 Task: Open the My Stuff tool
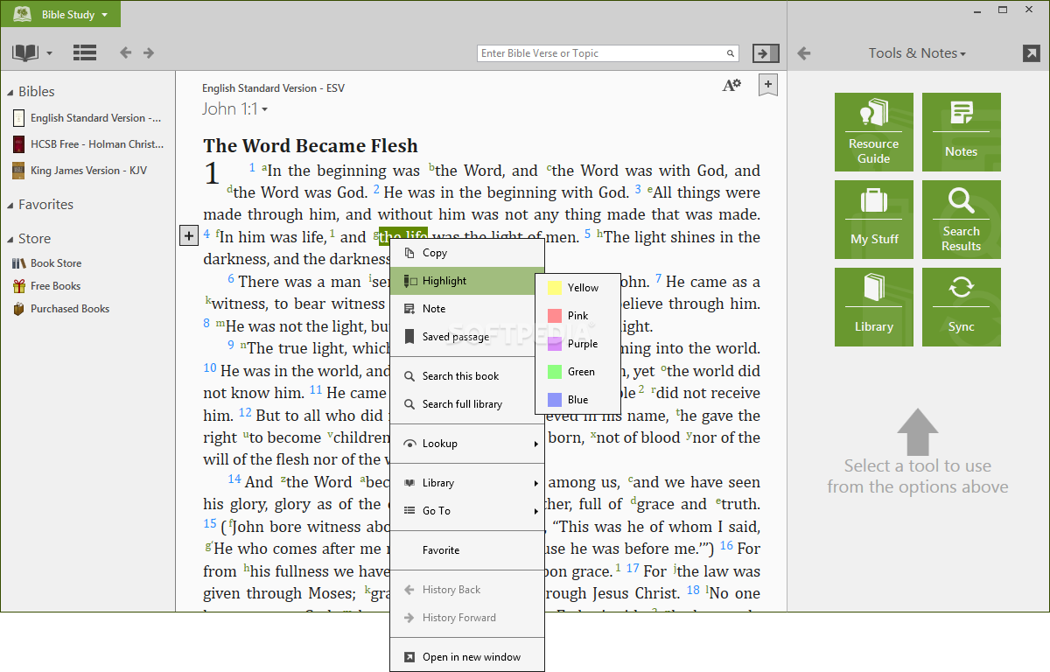(873, 220)
